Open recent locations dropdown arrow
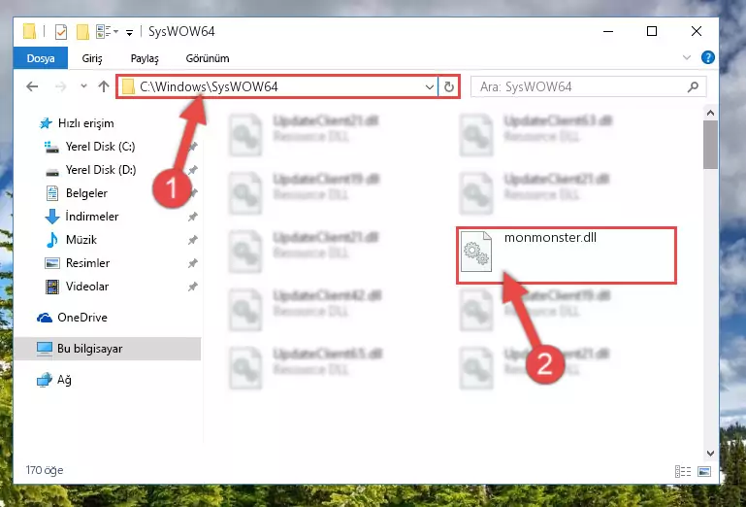This screenshot has width=746, height=507. click(83, 86)
